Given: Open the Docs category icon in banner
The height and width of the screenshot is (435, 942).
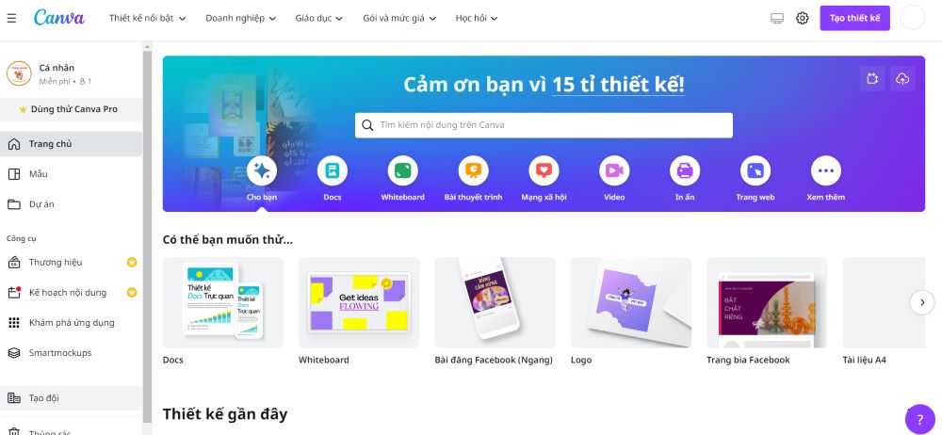Looking at the screenshot, I should pyautogui.click(x=333, y=171).
